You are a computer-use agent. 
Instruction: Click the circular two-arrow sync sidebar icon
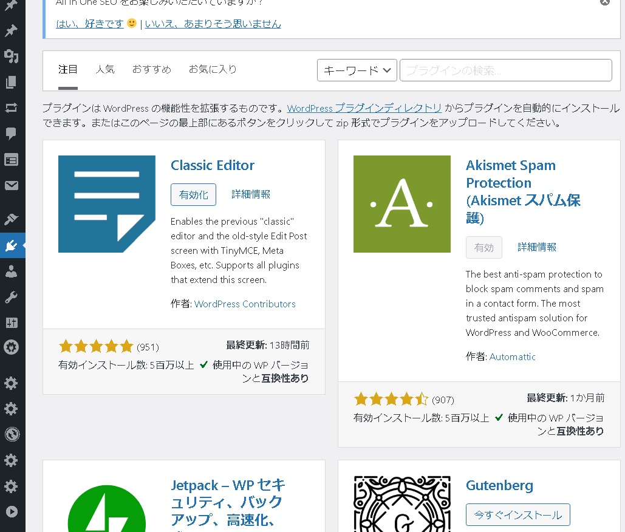point(12,434)
